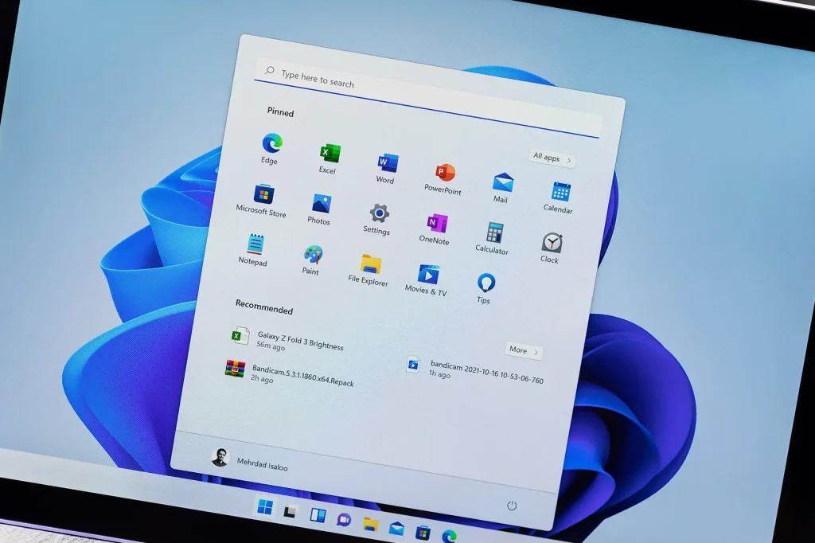The height and width of the screenshot is (543, 815).
Task: Open Galaxy Z Fold 3 Brightness file
Action: click(x=288, y=340)
